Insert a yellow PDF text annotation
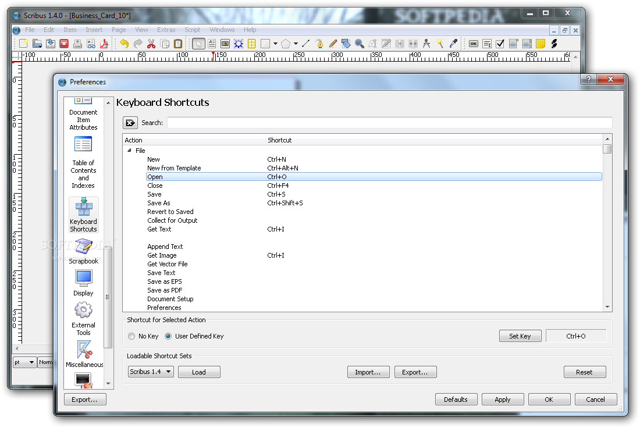Image resolution: width=640 pixels, height=428 pixels. pyautogui.click(x=541, y=44)
